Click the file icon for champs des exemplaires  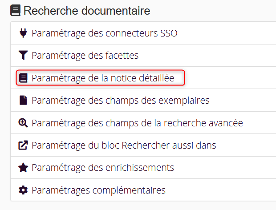click(x=23, y=101)
